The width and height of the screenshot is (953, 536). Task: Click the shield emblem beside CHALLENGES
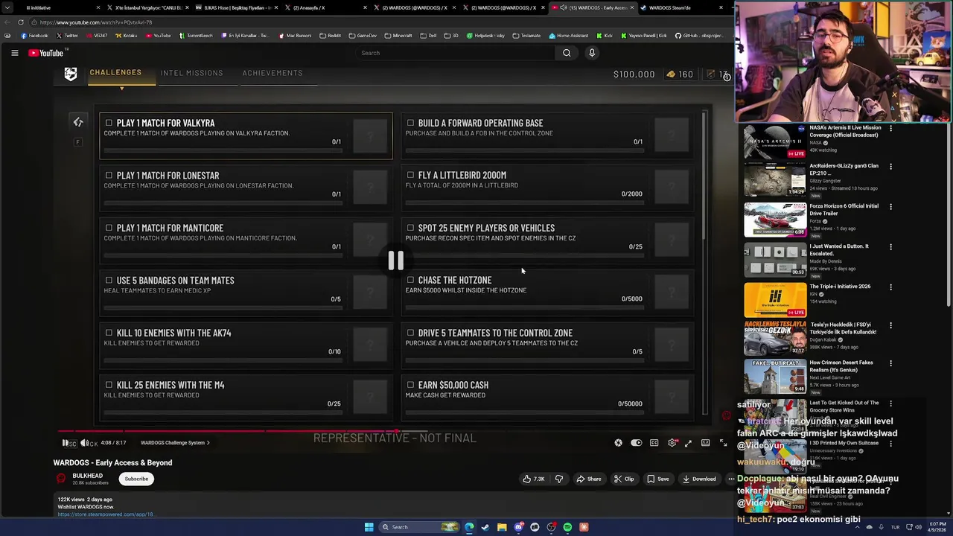[x=71, y=74]
